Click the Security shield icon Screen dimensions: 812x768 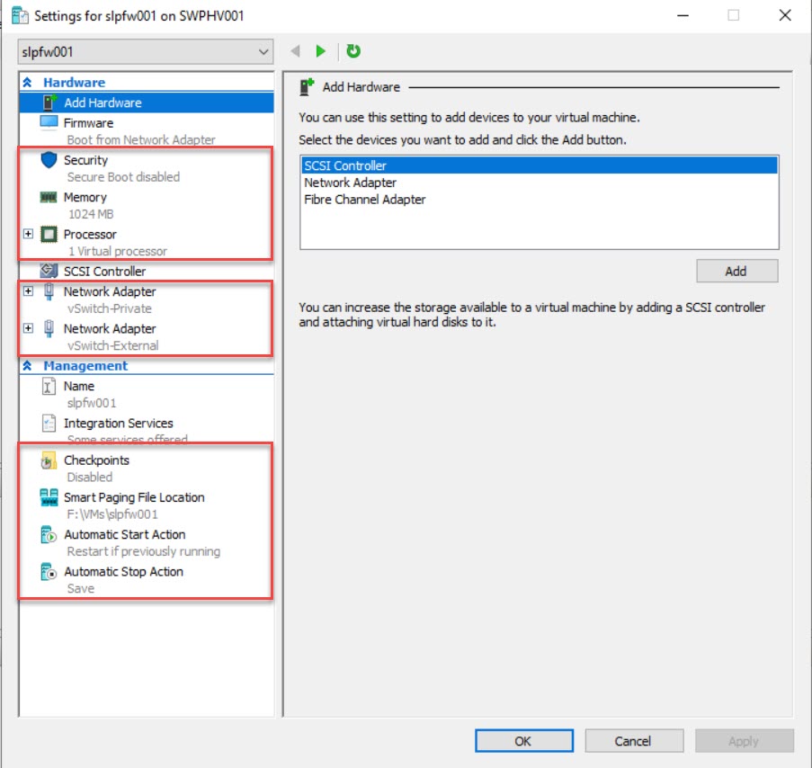(49, 161)
